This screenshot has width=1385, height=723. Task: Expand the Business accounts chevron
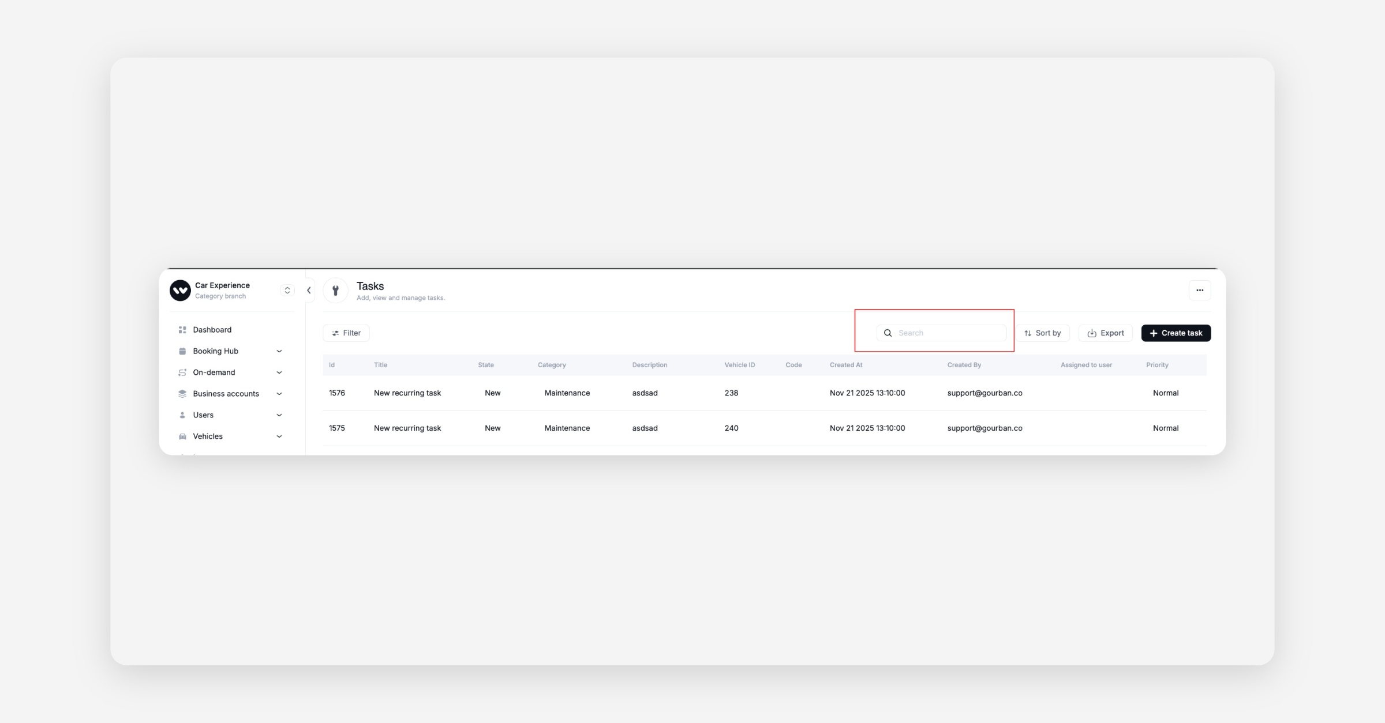coord(279,394)
